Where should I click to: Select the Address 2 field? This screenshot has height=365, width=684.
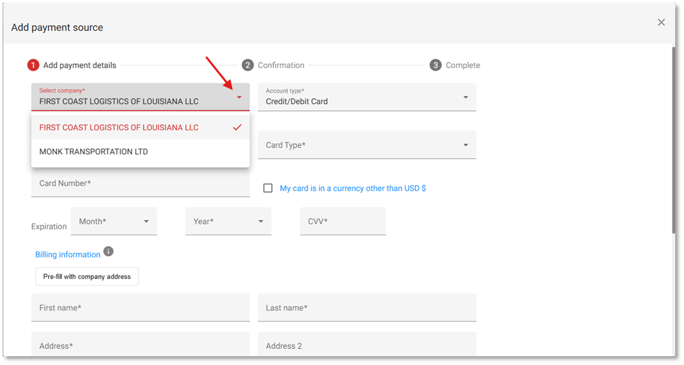[367, 345]
